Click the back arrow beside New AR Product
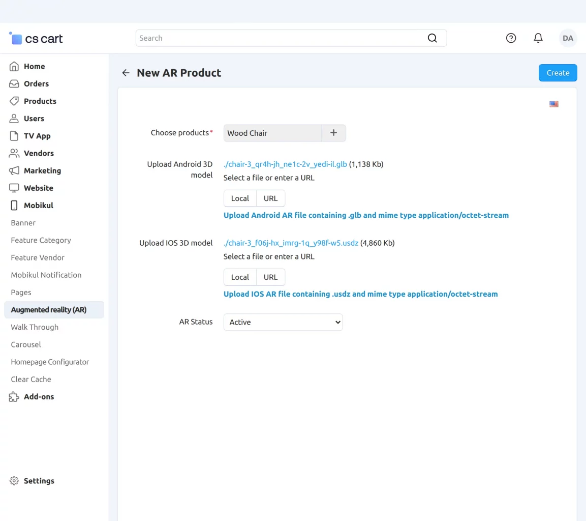 point(126,73)
